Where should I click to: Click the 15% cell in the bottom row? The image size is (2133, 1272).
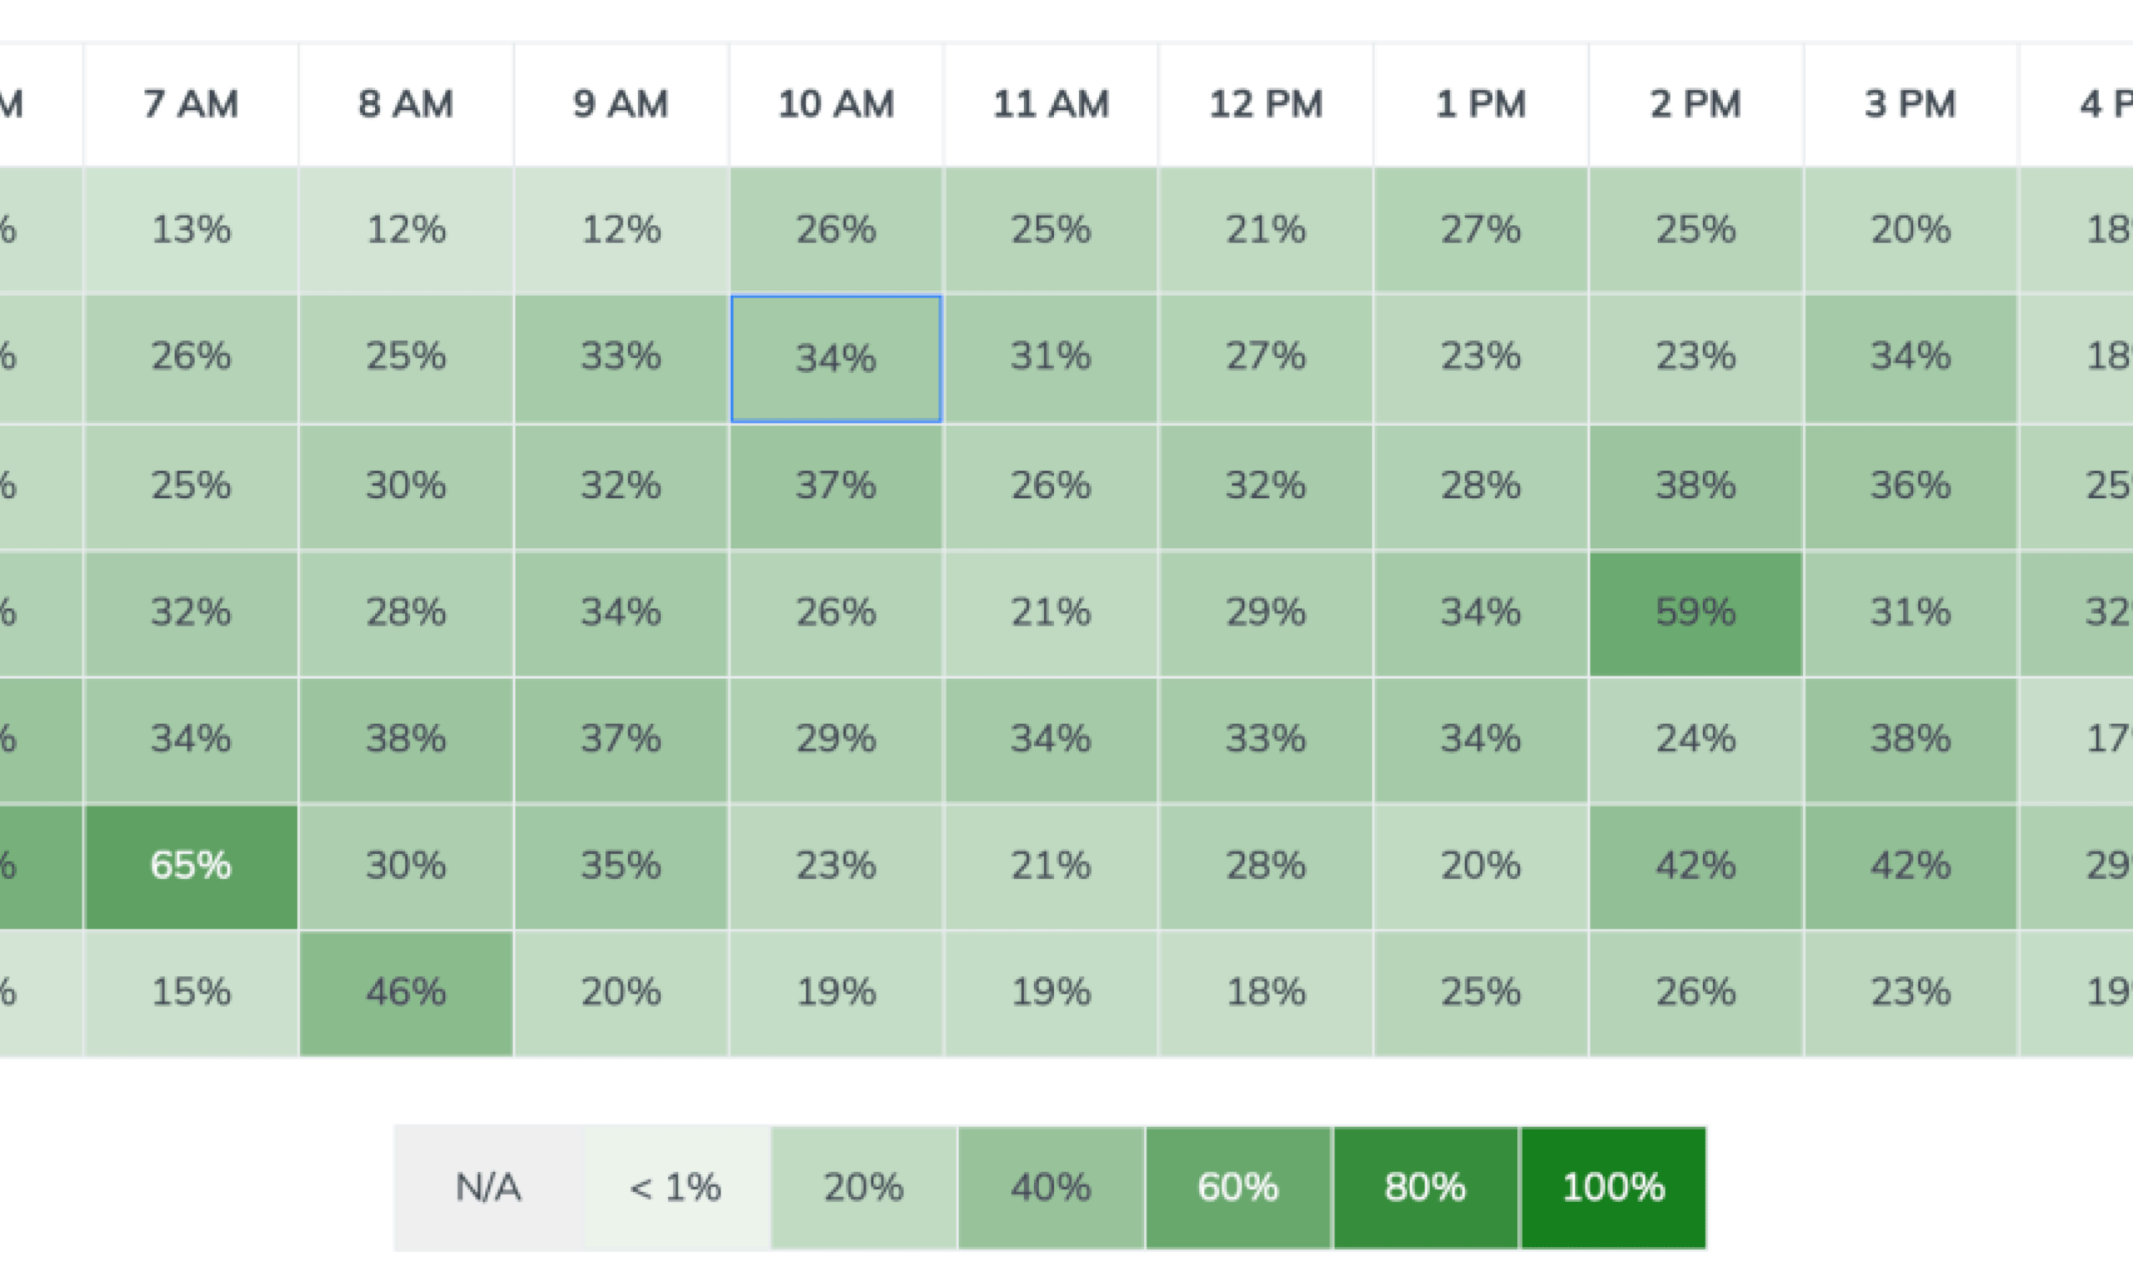click(x=190, y=993)
